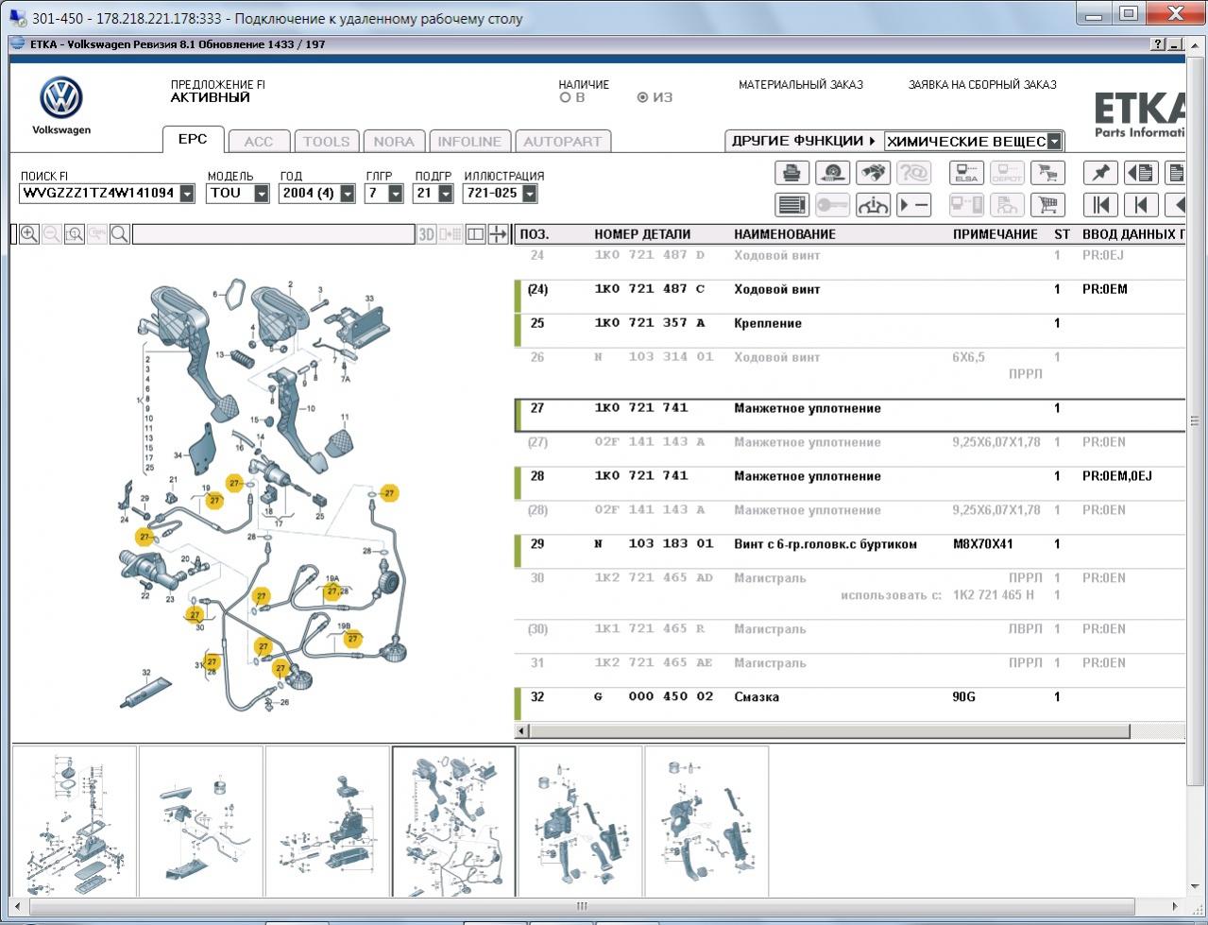
Task: Open the vehicle info icon
Action: coord(873,204)
